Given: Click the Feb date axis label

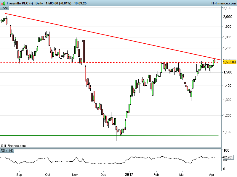Looking at the screenshot, I should pyautogui.click(x=156, y=175).
